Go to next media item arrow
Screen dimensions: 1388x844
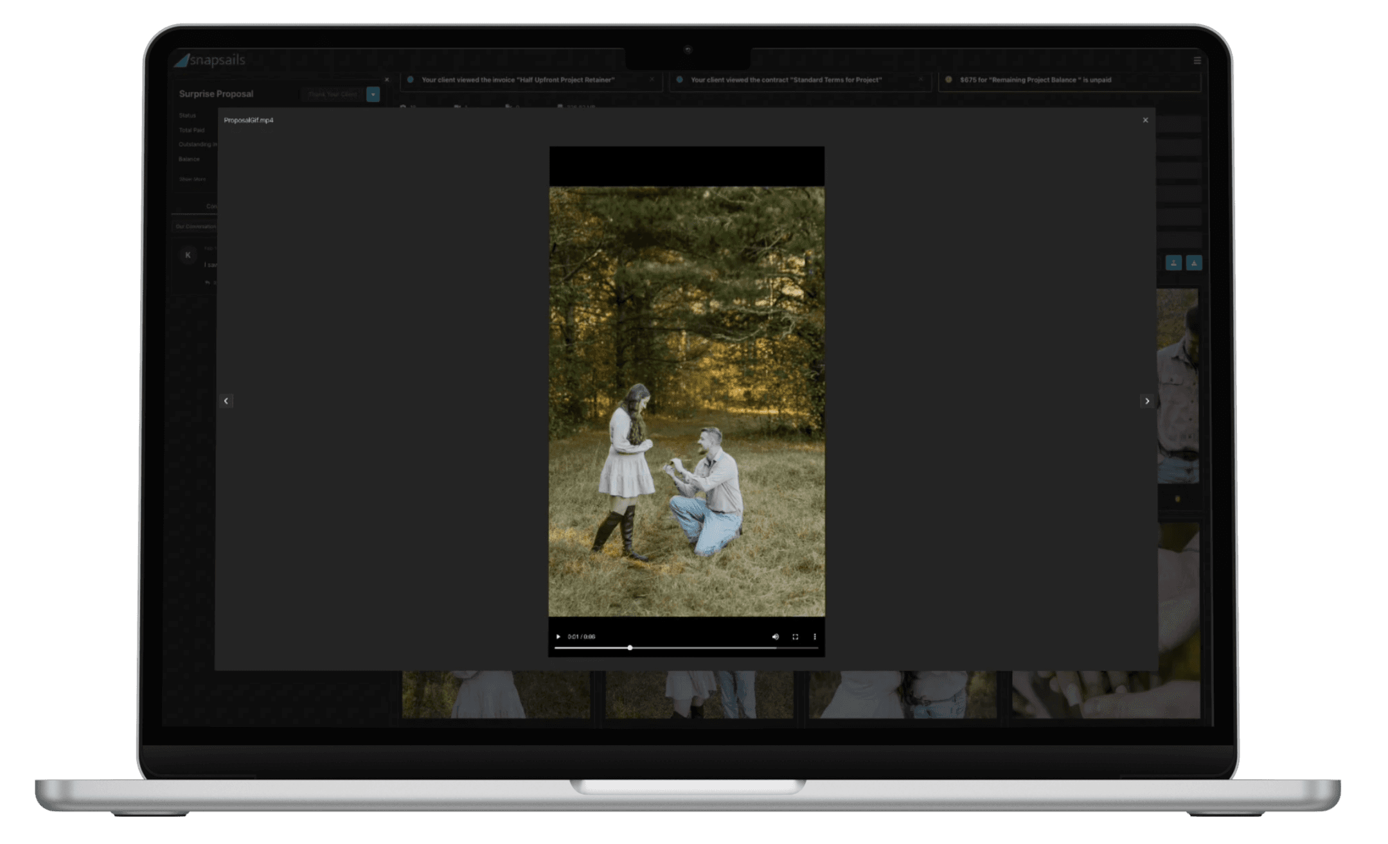click(x=1147, y=401)
